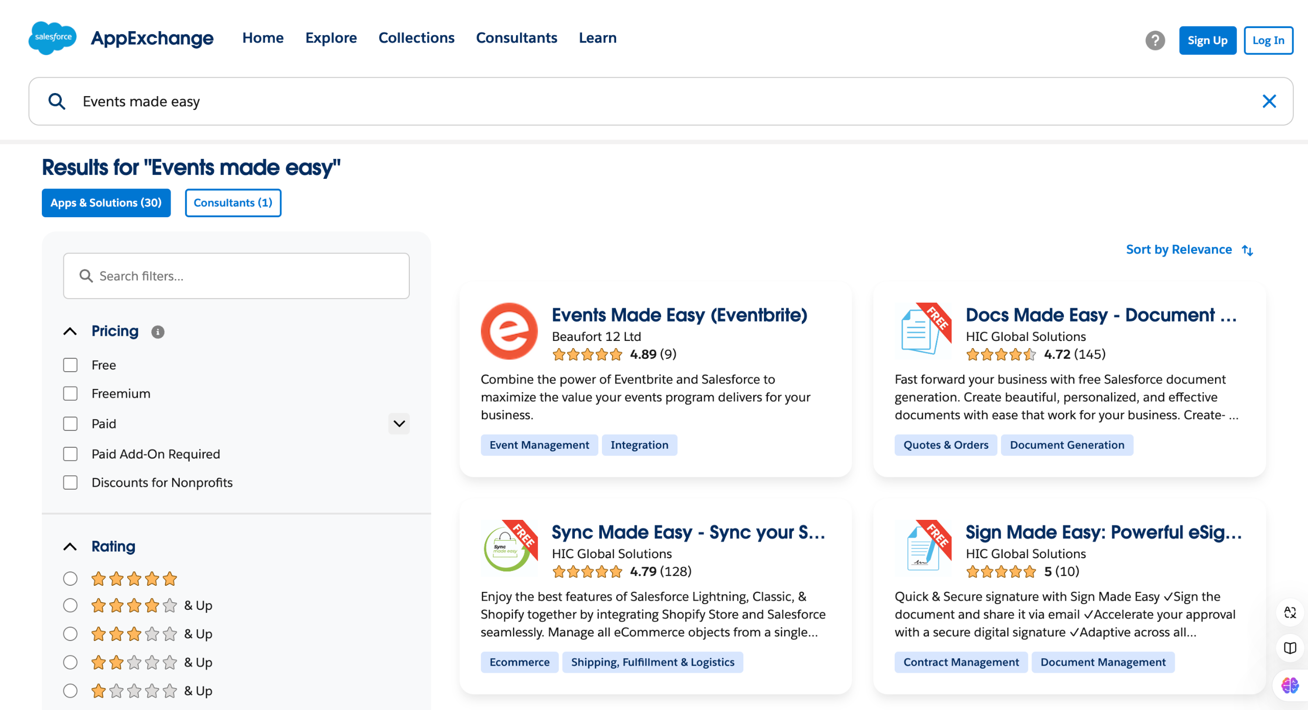Screen dimensions: 1308x710
Task: Switch to the Consultants (1) tab
Action: (x=233, y=203)
